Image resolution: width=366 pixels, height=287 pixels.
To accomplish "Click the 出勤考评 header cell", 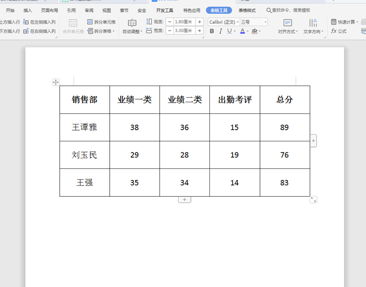I will (x=235, y=100).
